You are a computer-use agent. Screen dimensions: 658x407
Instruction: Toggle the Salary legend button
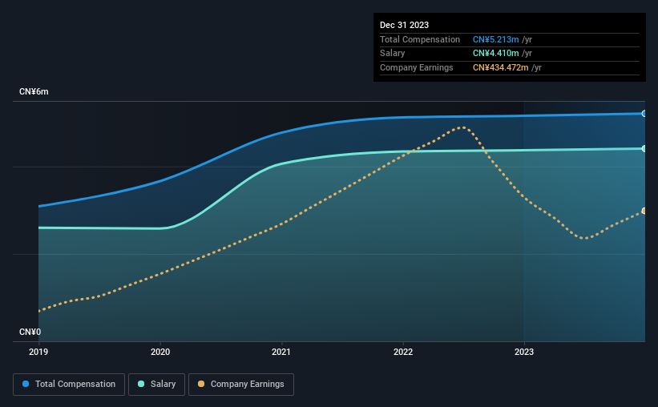pyautogui.click(x=156, y=385)
